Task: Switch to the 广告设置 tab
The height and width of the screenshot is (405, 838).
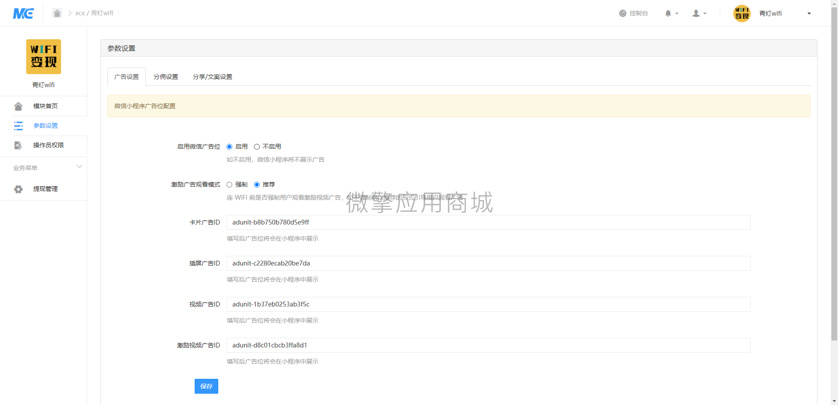Action: (x=127, y=77)
